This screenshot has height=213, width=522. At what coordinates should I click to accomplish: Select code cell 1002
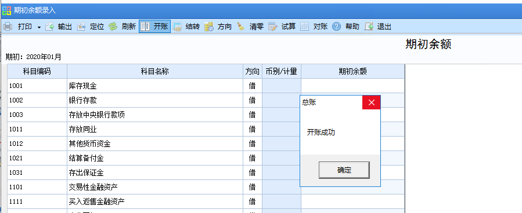(x=37, y=100)
